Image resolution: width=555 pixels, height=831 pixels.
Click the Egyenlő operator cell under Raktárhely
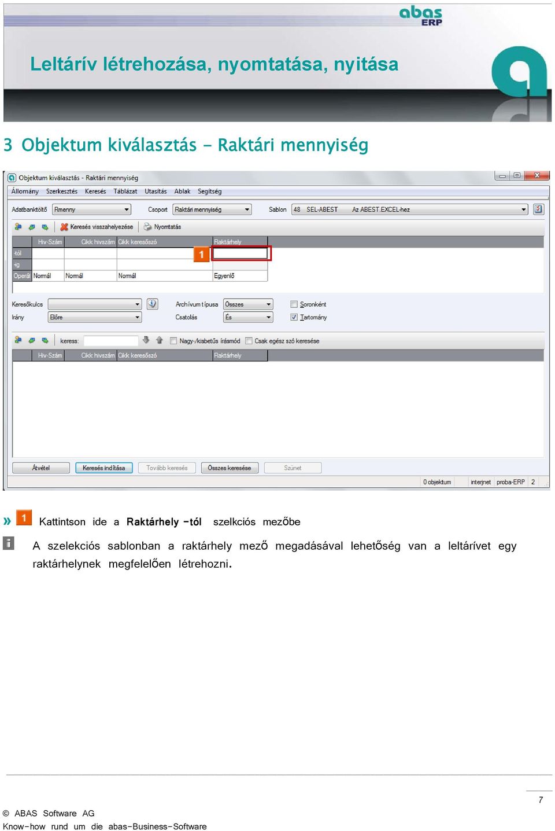(x=240, y=276)
